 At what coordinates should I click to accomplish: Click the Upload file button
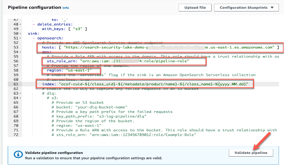click(195, 8)
